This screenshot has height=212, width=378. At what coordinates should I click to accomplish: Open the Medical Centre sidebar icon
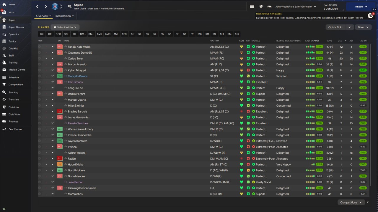pos(4,69)
